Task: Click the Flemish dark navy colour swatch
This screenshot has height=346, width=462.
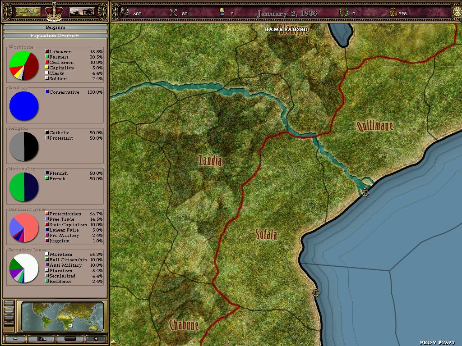Action: tap(47, 173)
